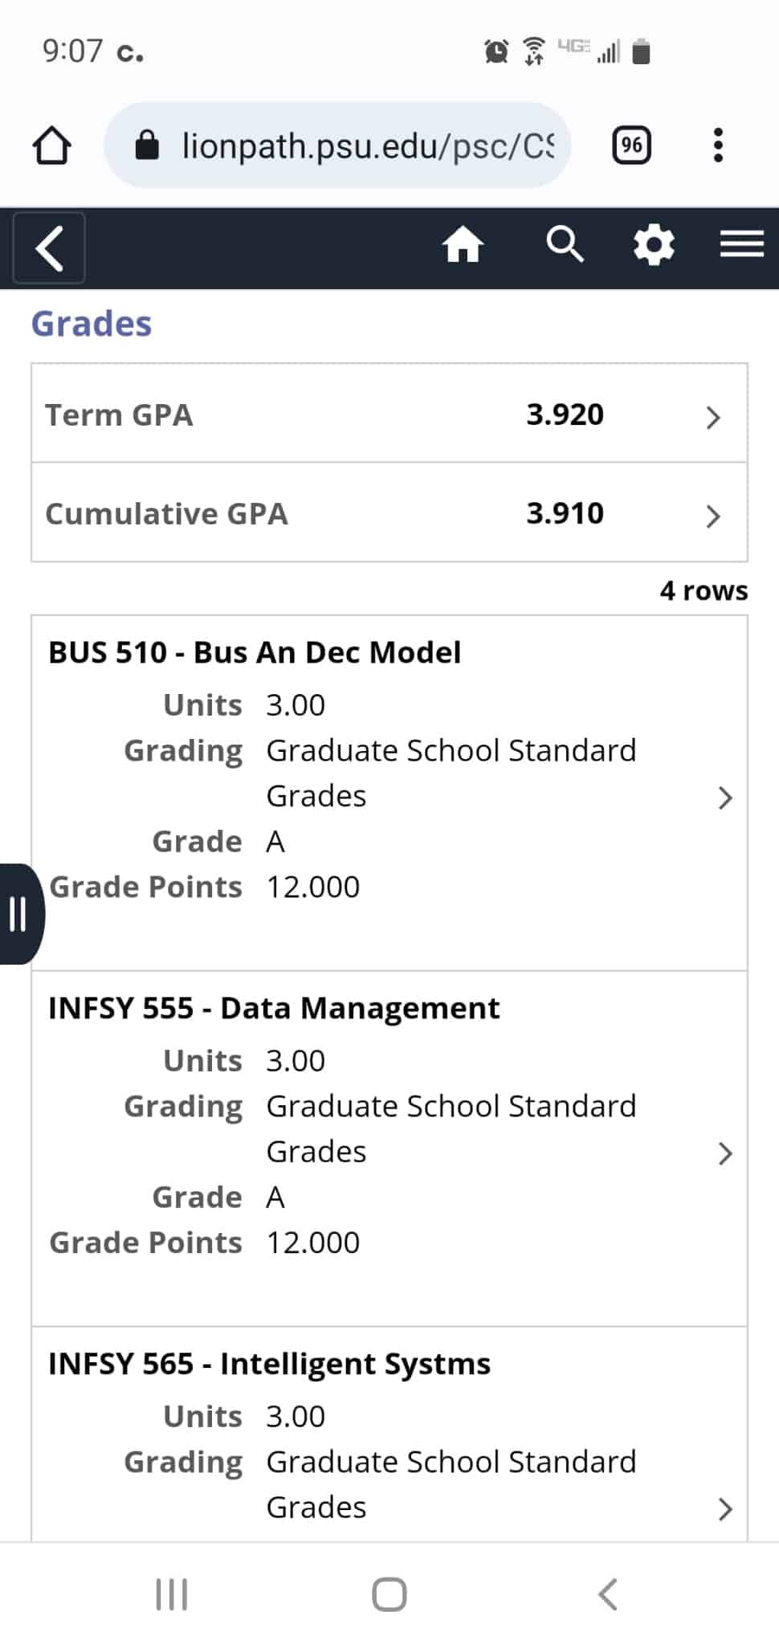Tap the LionPath back arrow button
779x1645 pixels.
49,247
